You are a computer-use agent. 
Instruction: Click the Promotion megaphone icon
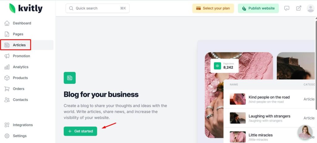tap(7, 56)
